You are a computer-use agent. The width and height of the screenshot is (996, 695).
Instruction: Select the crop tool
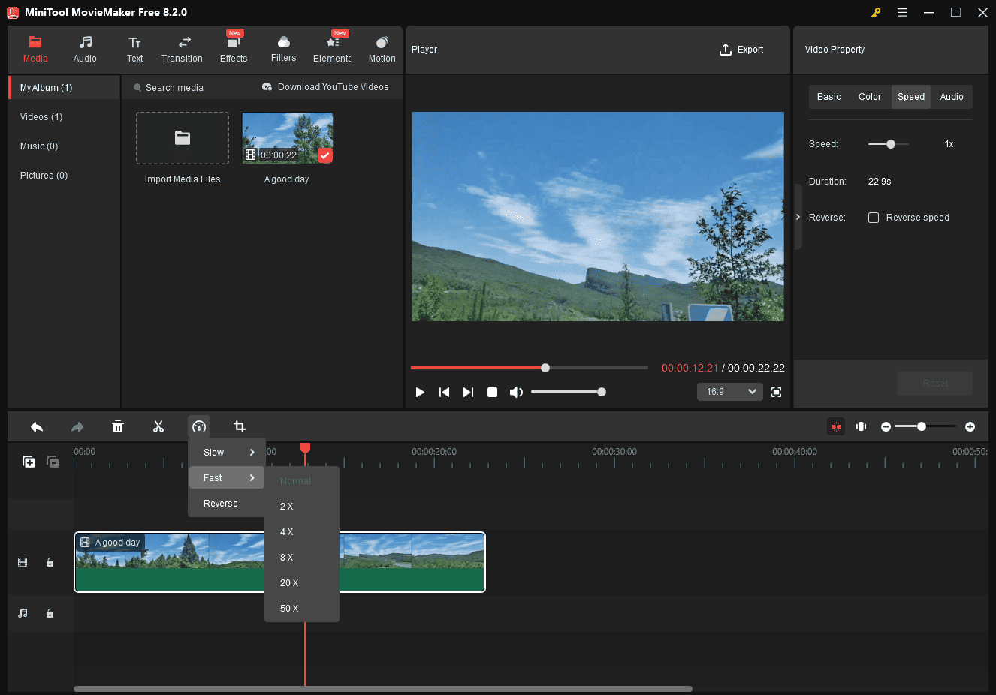tap(240, 426)
